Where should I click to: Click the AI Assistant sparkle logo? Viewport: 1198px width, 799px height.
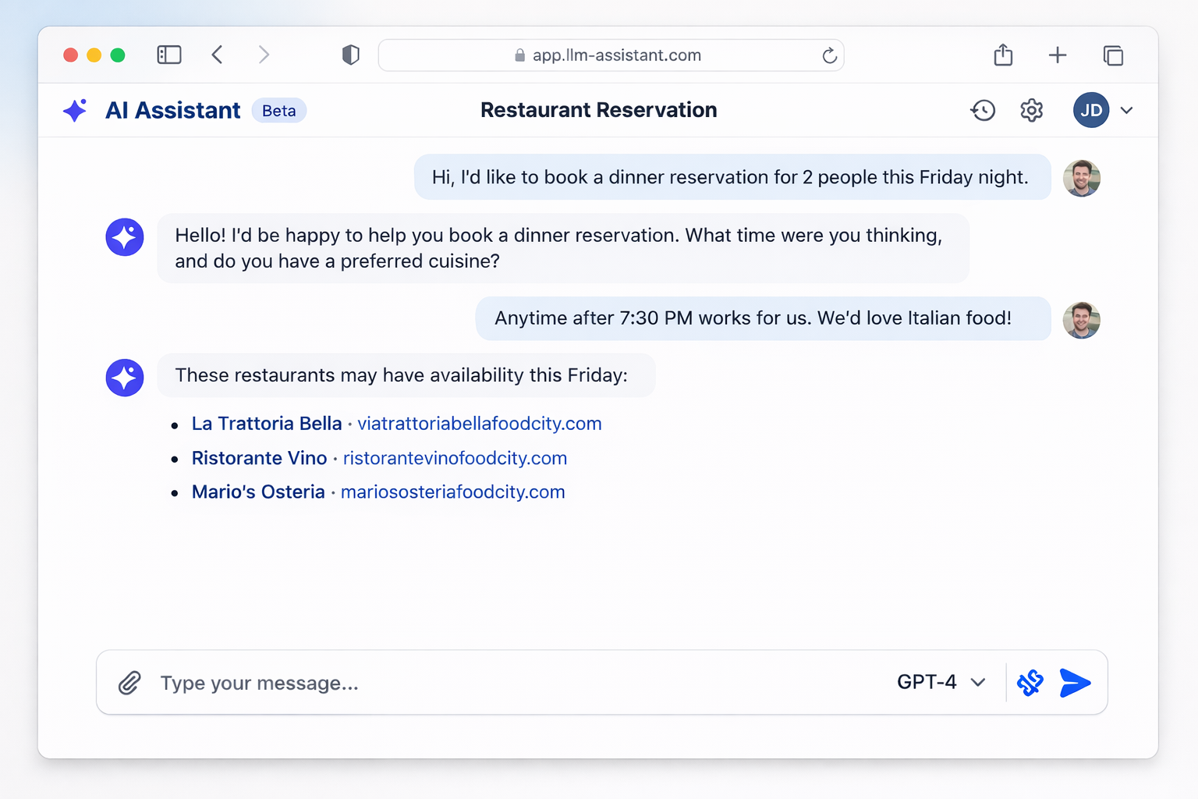click(x=75, y=111)
